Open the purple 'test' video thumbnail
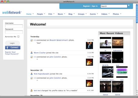The image size is (138, 98). (x=122, y=72)
